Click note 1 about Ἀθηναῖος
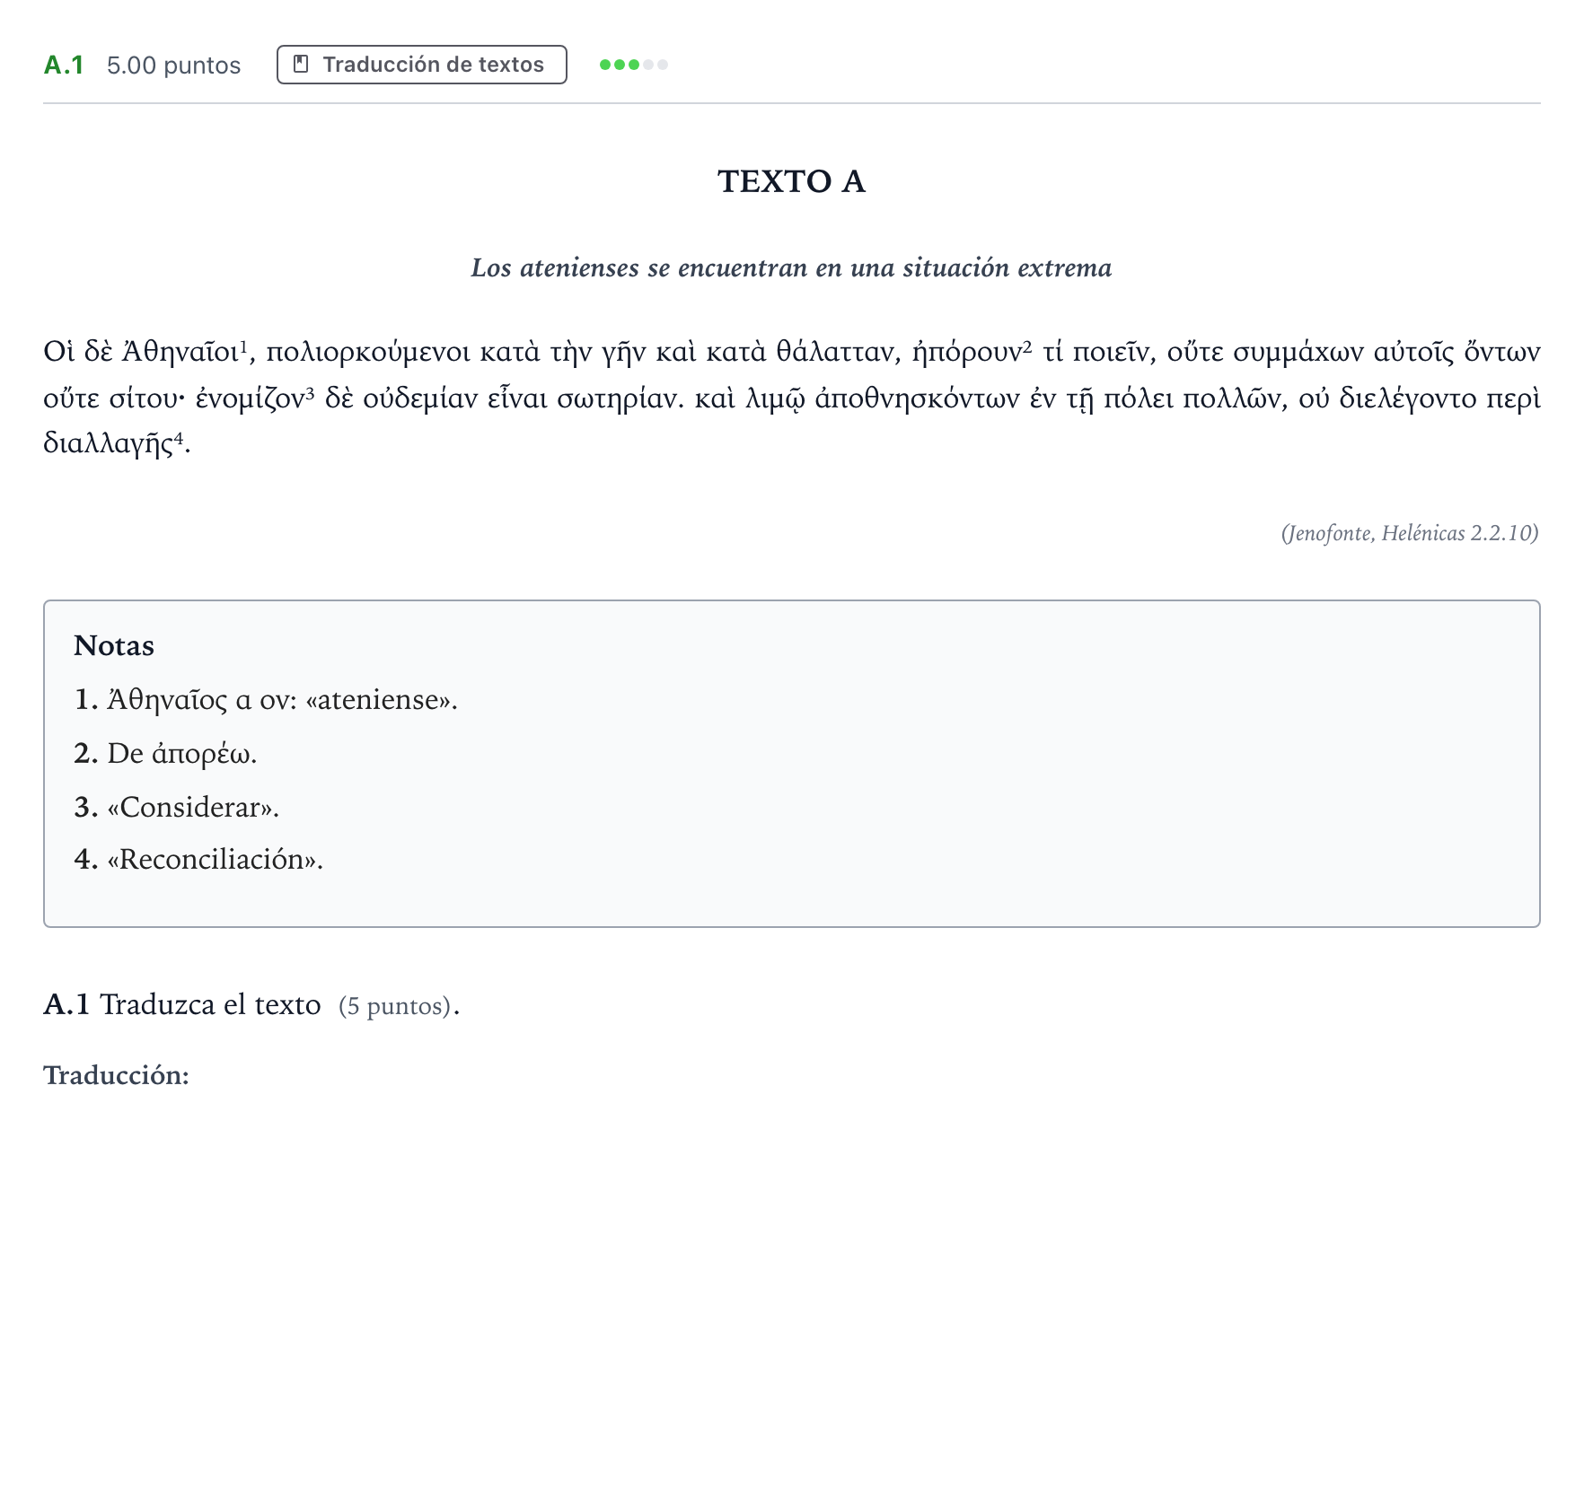Screen dimensions: 1584x1488 coord(266,699)
